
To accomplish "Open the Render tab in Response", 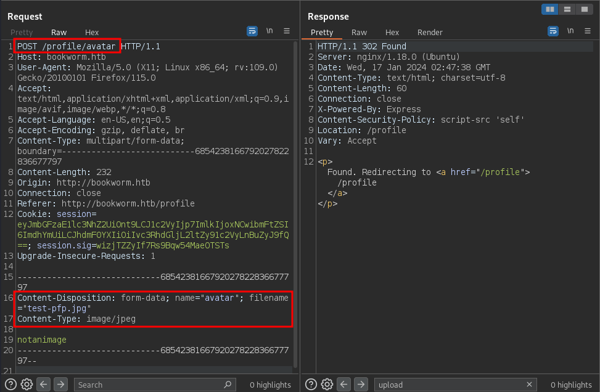I will [430, 32].
